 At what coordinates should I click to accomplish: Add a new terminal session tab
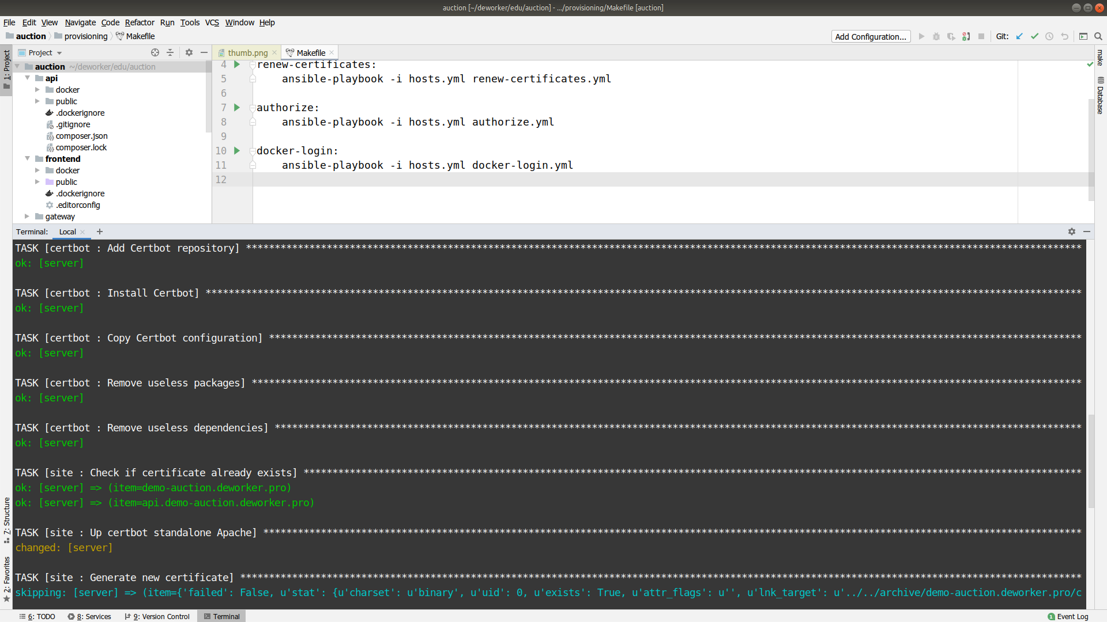100,232
